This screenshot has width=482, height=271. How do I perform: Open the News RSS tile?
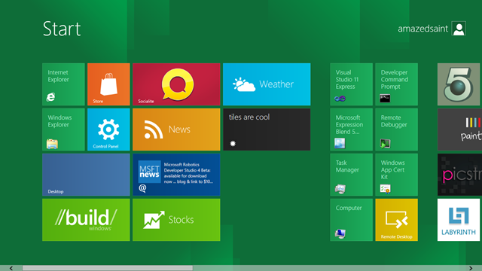click(x=176, y=129)
